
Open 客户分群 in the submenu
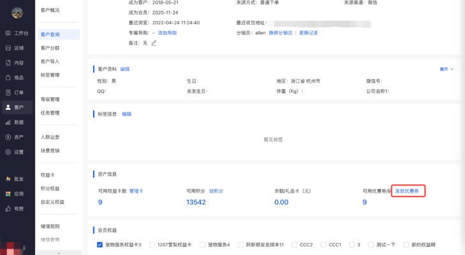[x=50, y=48]
